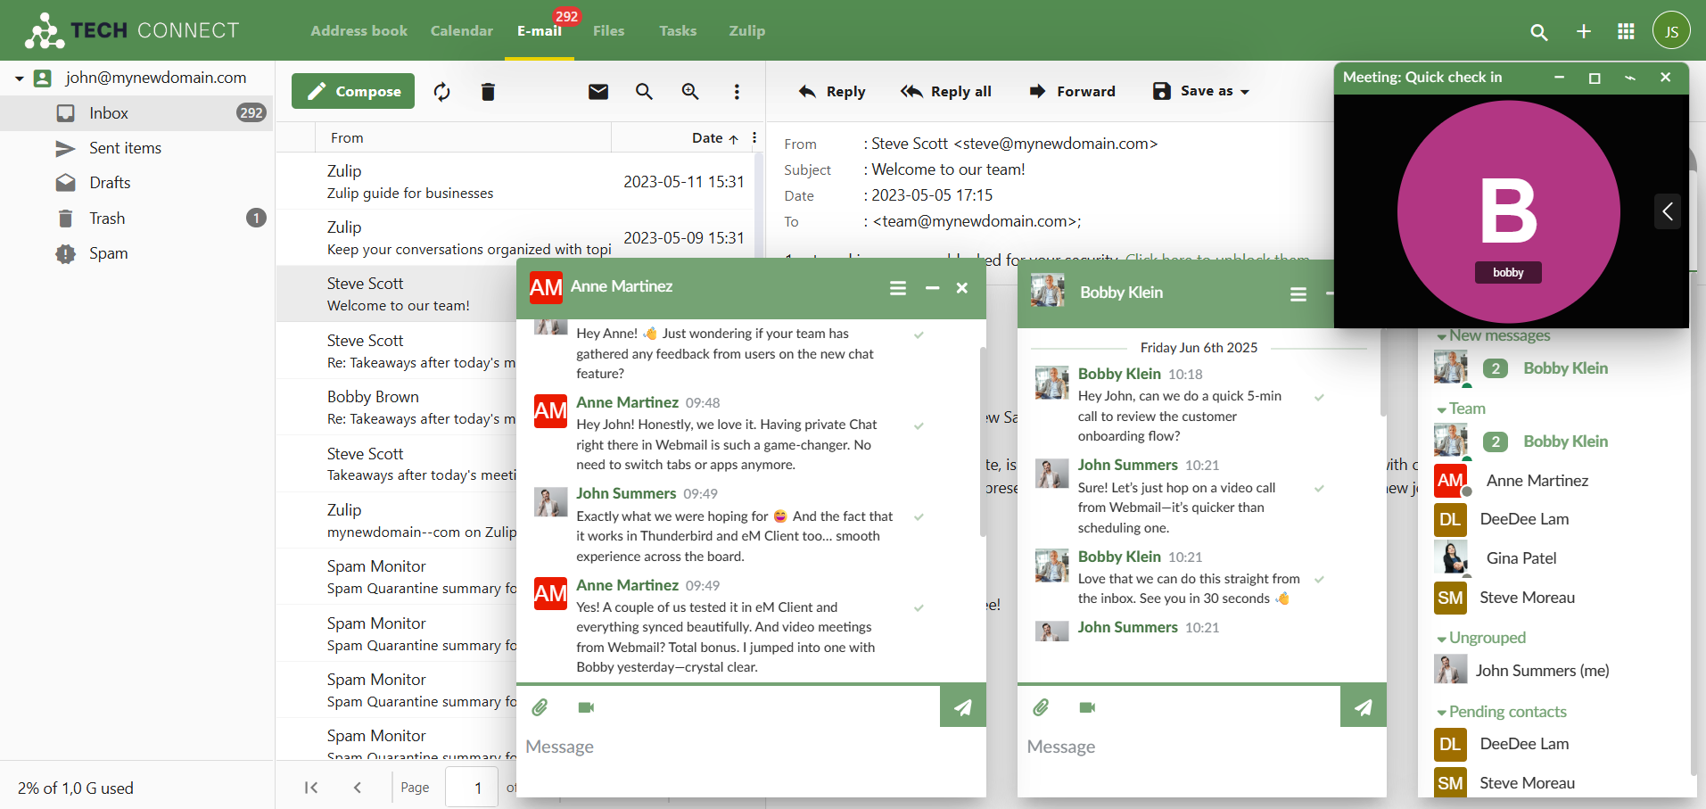Send the message in Anne Martinez chat

pos(961,706)
